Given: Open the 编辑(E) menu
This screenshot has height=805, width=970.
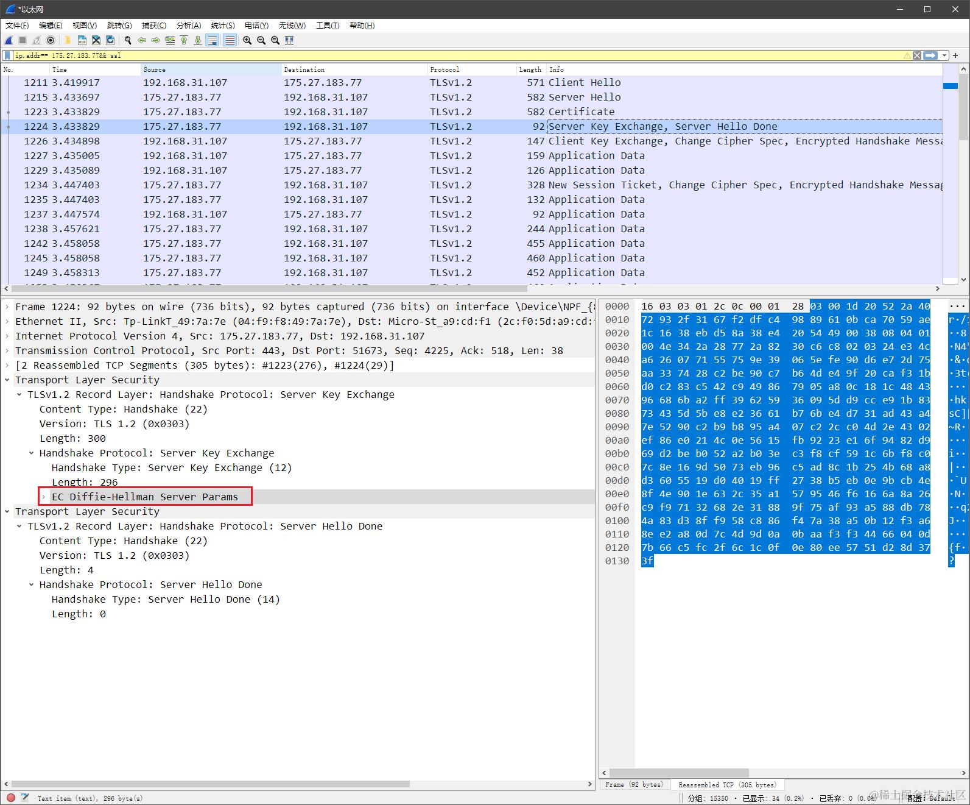Looking at the screenshot, I should [51, 25].
